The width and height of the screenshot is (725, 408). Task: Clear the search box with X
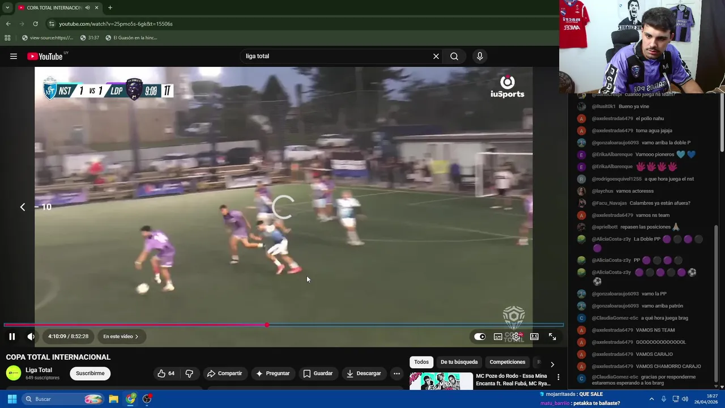tap(436, 56)
